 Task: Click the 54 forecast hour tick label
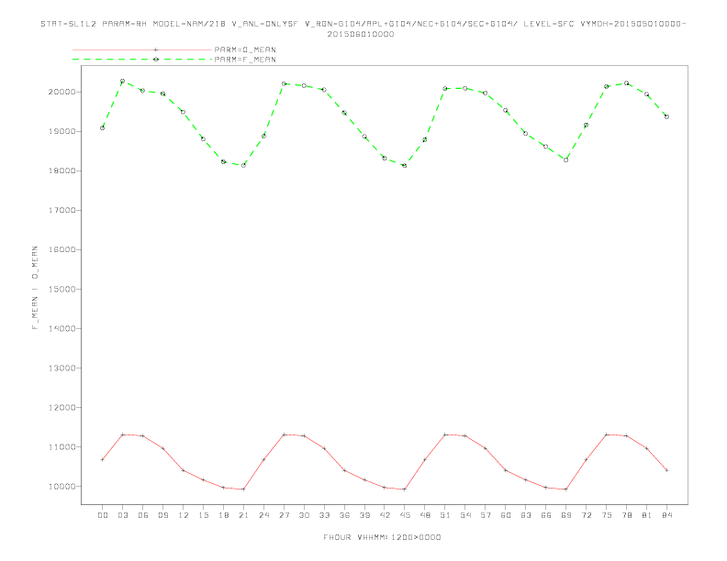(x=465, y=515)
